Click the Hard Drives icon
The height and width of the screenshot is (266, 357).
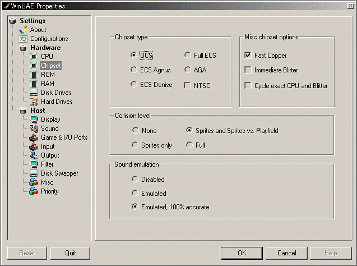[34, 102]
